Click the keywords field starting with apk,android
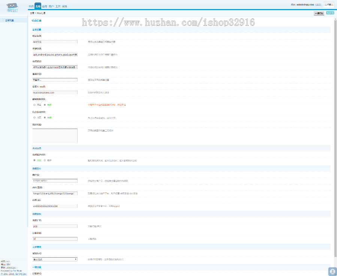Image resolution: width=337 pixels, height=276 pixels. coord(55,55)
